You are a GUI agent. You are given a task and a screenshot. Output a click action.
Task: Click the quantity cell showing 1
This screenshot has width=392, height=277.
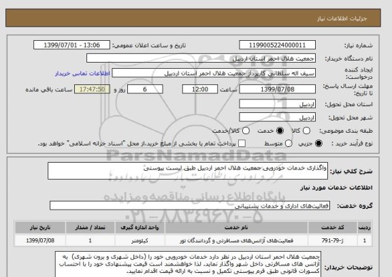[x=91, y=240]
